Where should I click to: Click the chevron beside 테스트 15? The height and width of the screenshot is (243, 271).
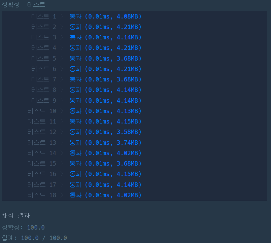(62, 164)
